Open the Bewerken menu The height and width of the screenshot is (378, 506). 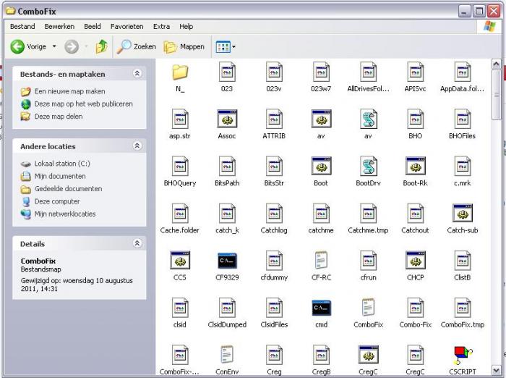59,27
